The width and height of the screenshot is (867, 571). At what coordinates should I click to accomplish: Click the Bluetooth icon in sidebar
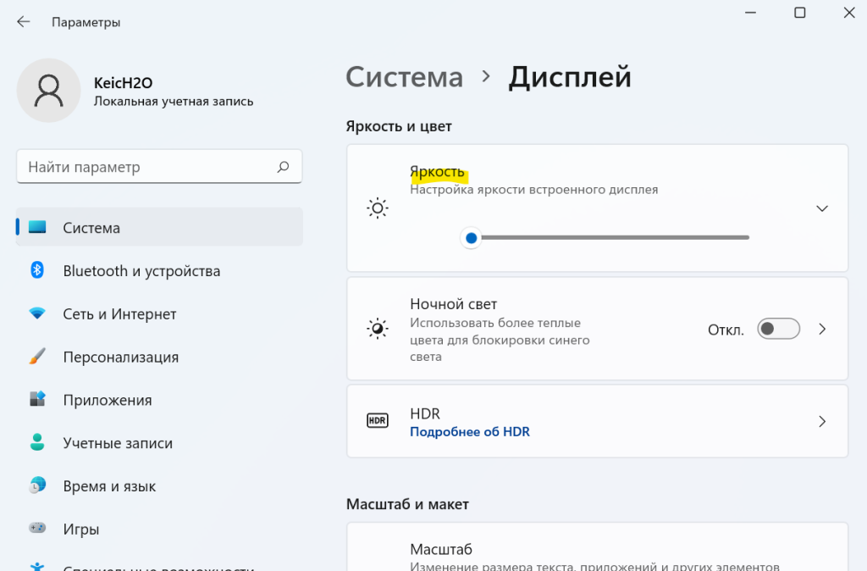click(x=37, y=270)
